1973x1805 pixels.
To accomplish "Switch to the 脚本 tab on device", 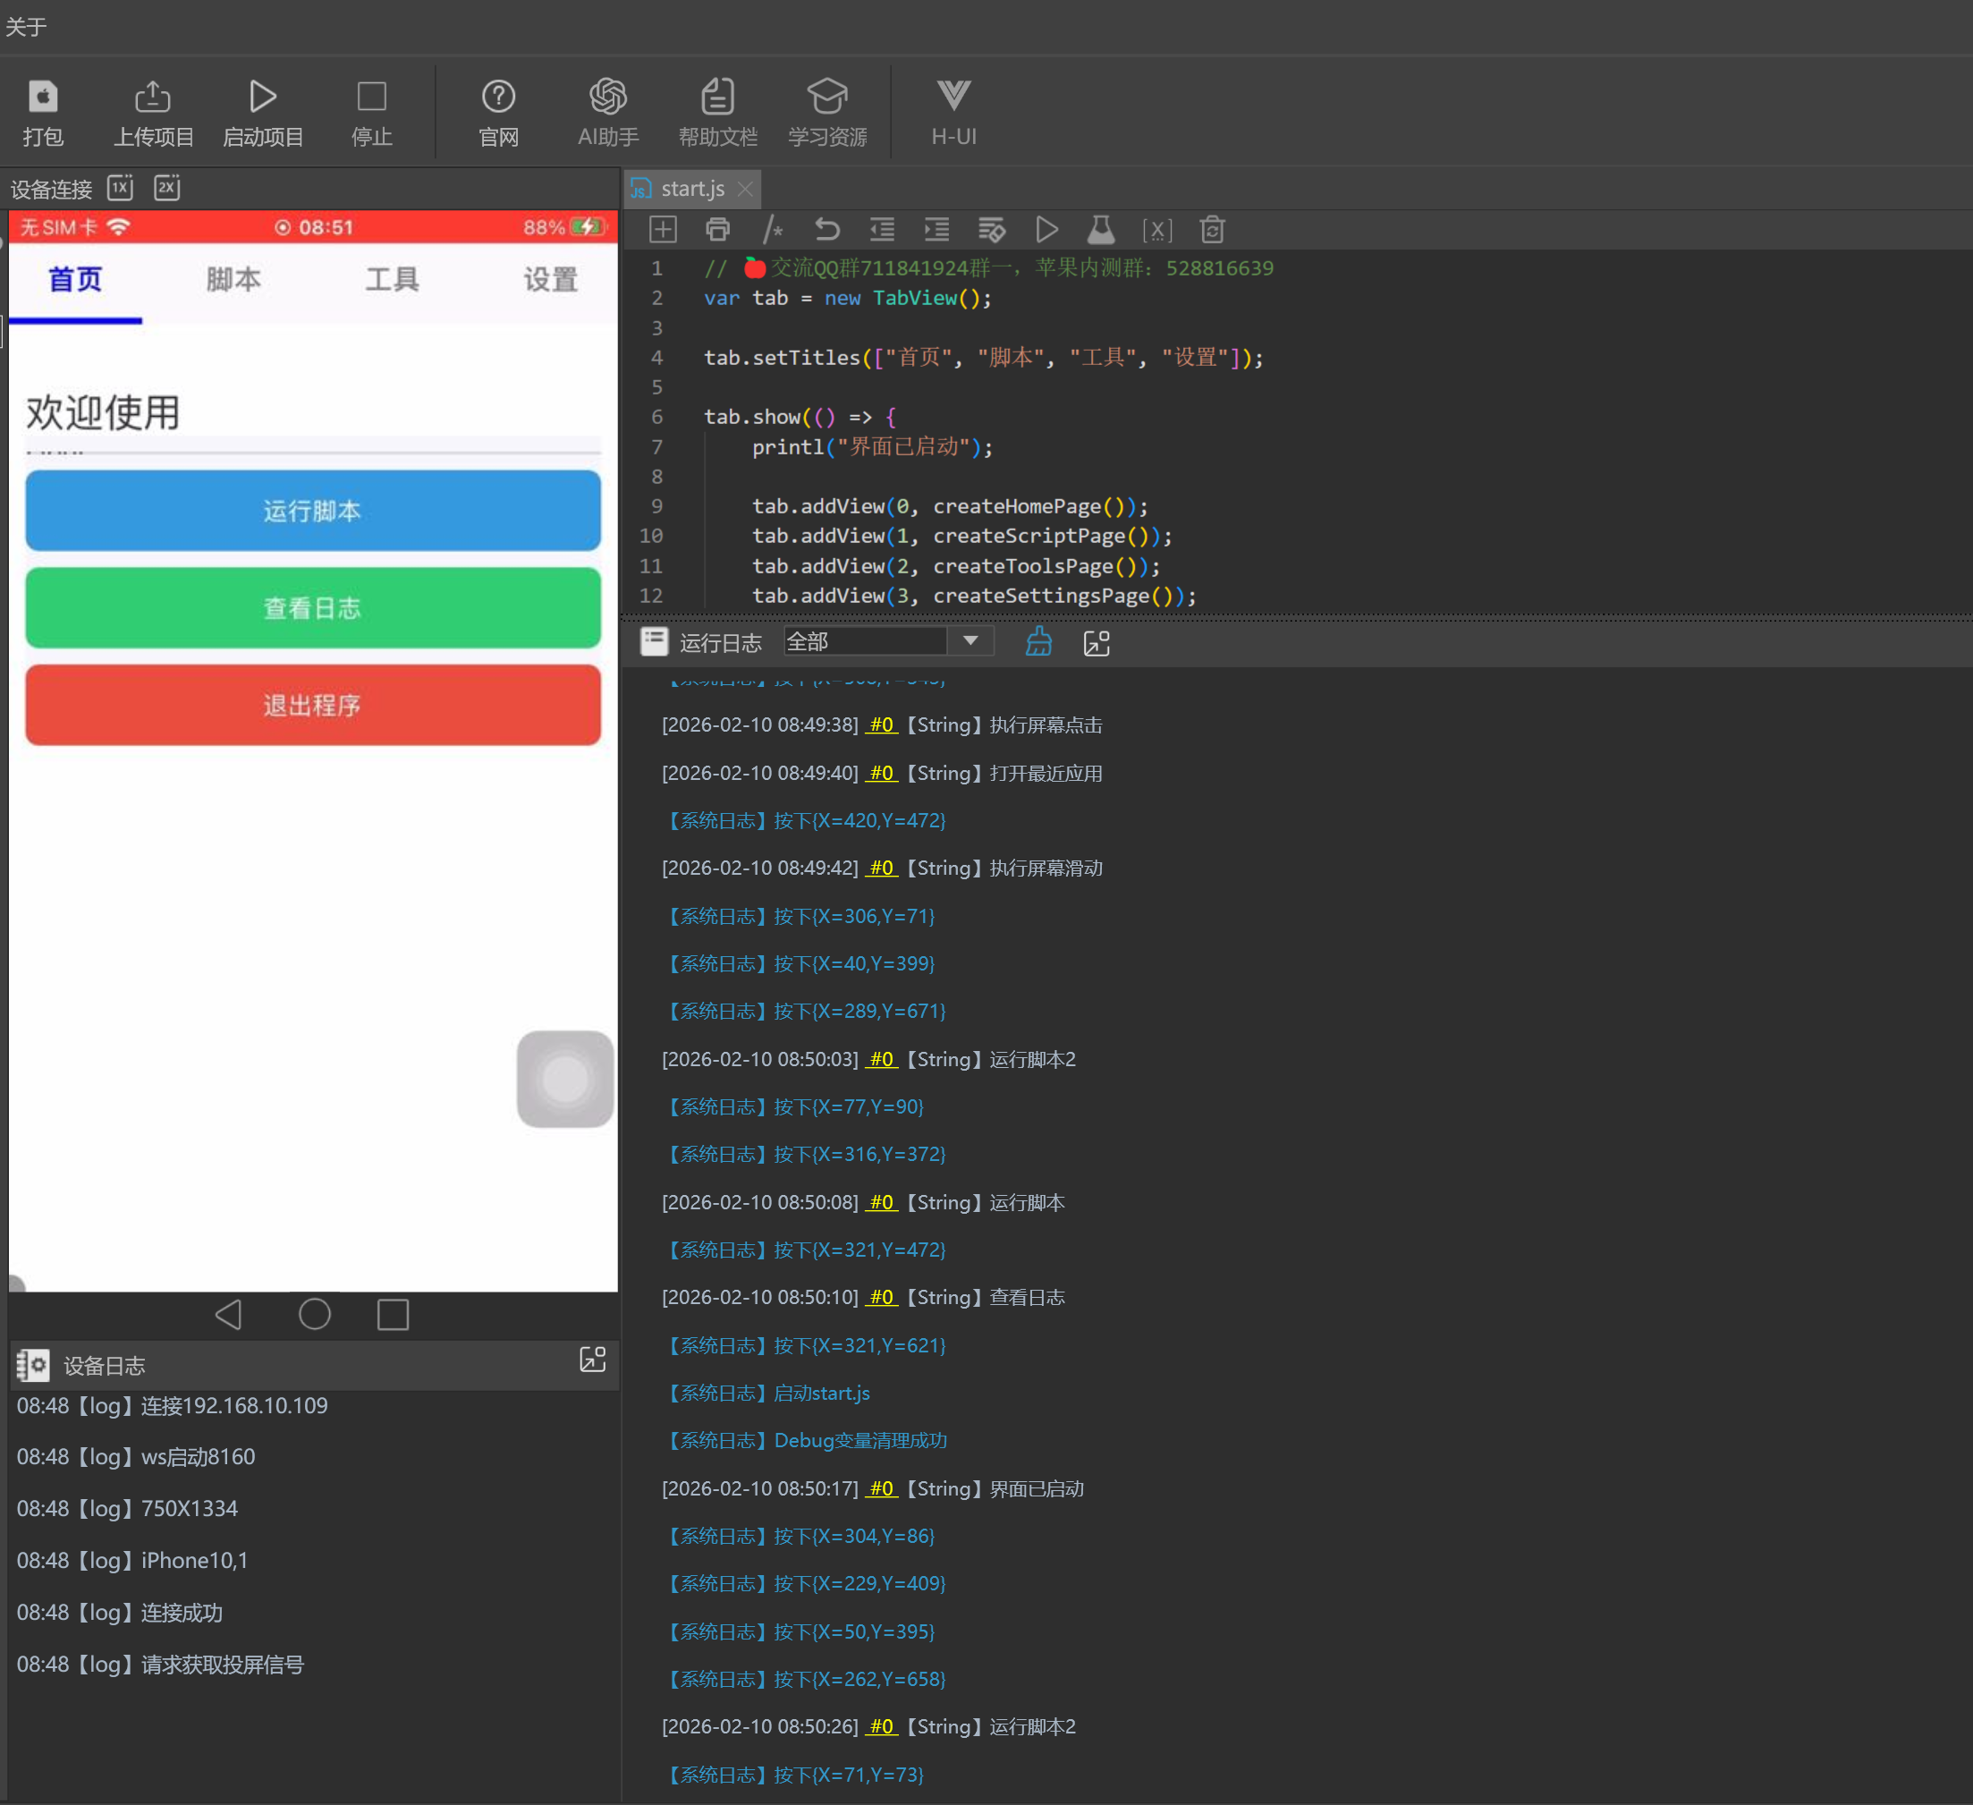I will (233, 279).
